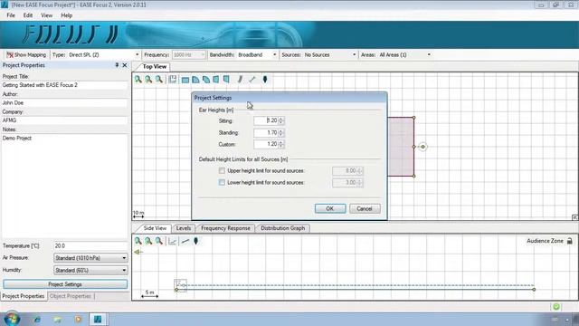This screenshot has width=579, height=326.
Task: Click the Sitting ear height field
Action: (266, 120)
